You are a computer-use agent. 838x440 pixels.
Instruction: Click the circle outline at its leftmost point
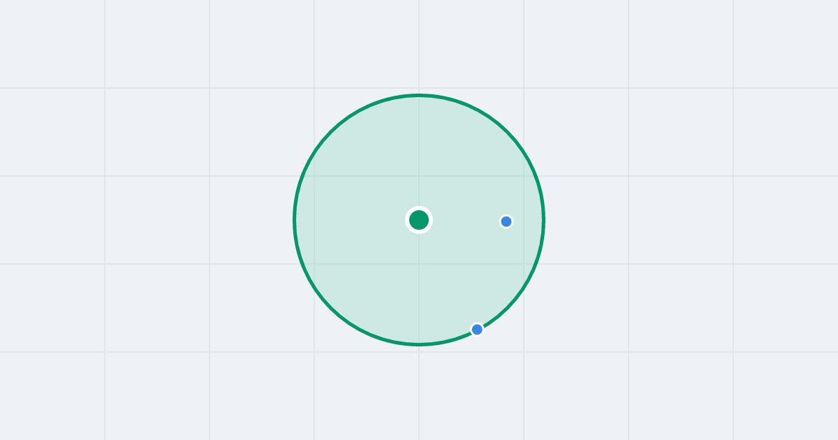point(295,220)
